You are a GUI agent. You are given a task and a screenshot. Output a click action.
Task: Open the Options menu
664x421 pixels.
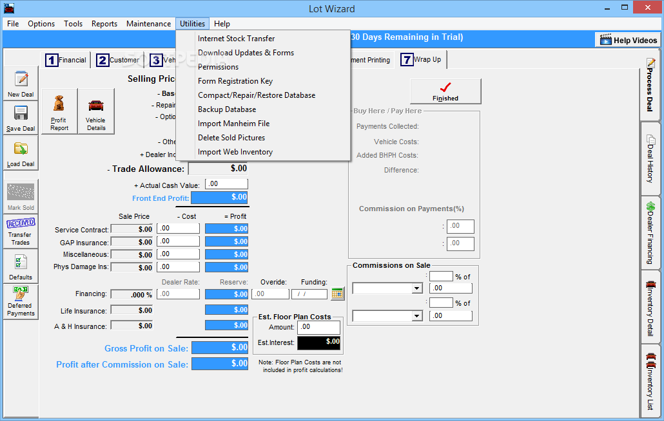click(41, 24)
